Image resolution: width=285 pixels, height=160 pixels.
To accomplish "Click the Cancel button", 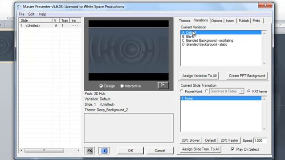I will (x=160, y=151).
